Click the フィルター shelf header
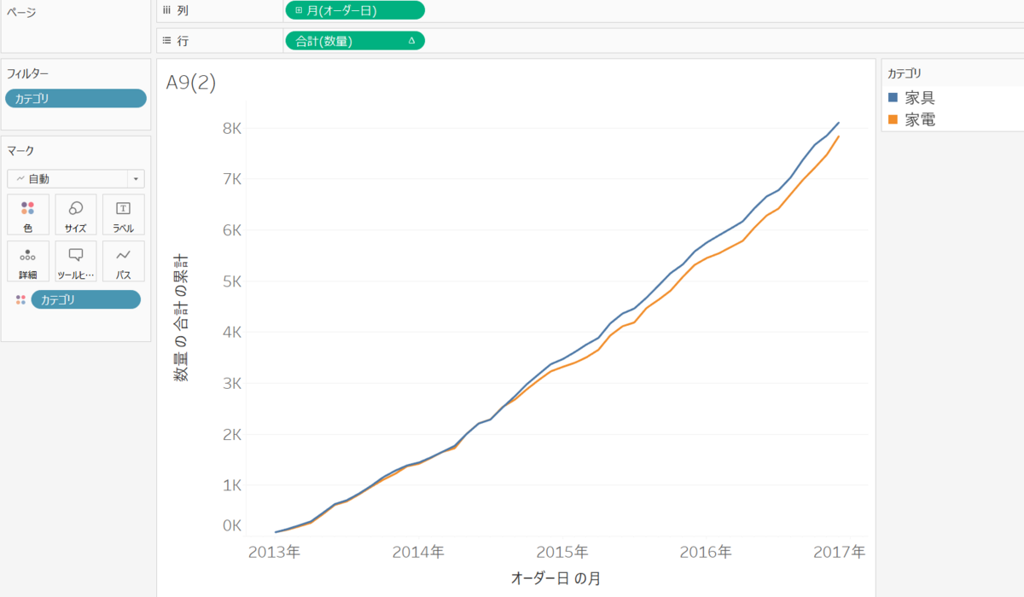1024x597 pixels. [27, 73]
